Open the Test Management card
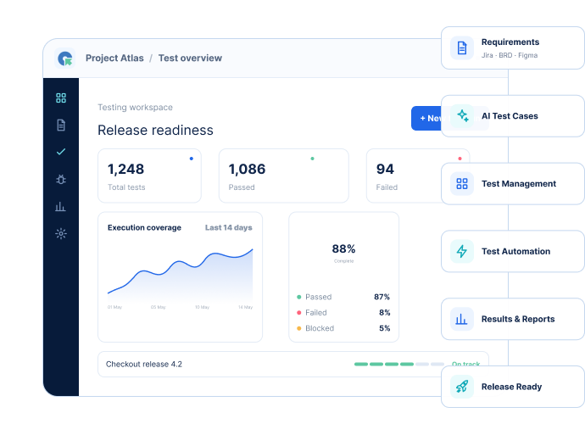Image resolution: width=585 pixels, height=435 pixels. [x=513, y=183]
